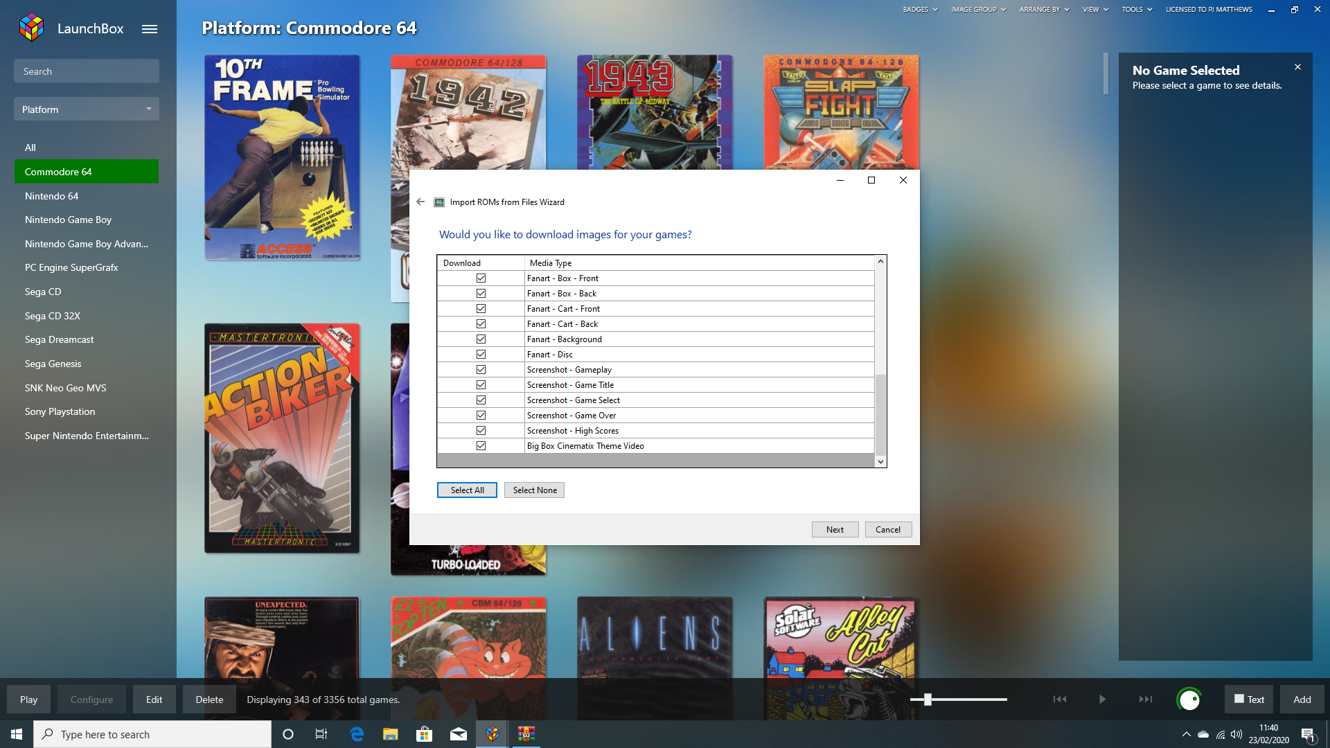This screenshot has width=1330, height=748.
Task: Open the LaunchBox hamburger menu
Action: point(150,29)
